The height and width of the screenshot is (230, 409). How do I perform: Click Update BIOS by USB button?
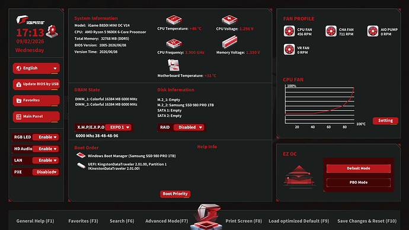click(36, 85)
